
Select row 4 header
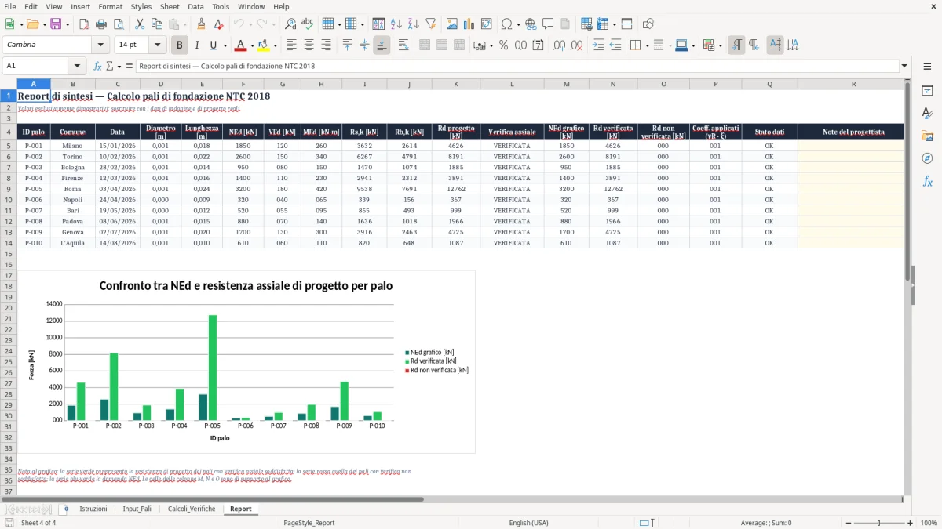pyautogui.click(x=8, y=132)
